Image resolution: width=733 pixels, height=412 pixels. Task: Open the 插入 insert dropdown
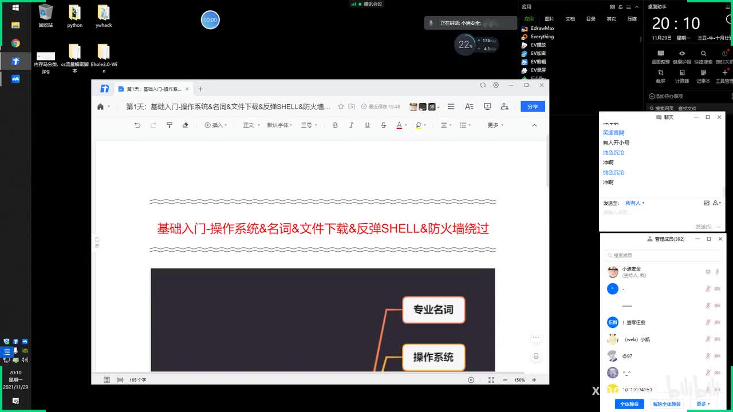coord(216,125)
